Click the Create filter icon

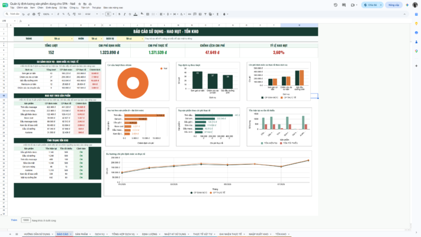tap(205, 14)
